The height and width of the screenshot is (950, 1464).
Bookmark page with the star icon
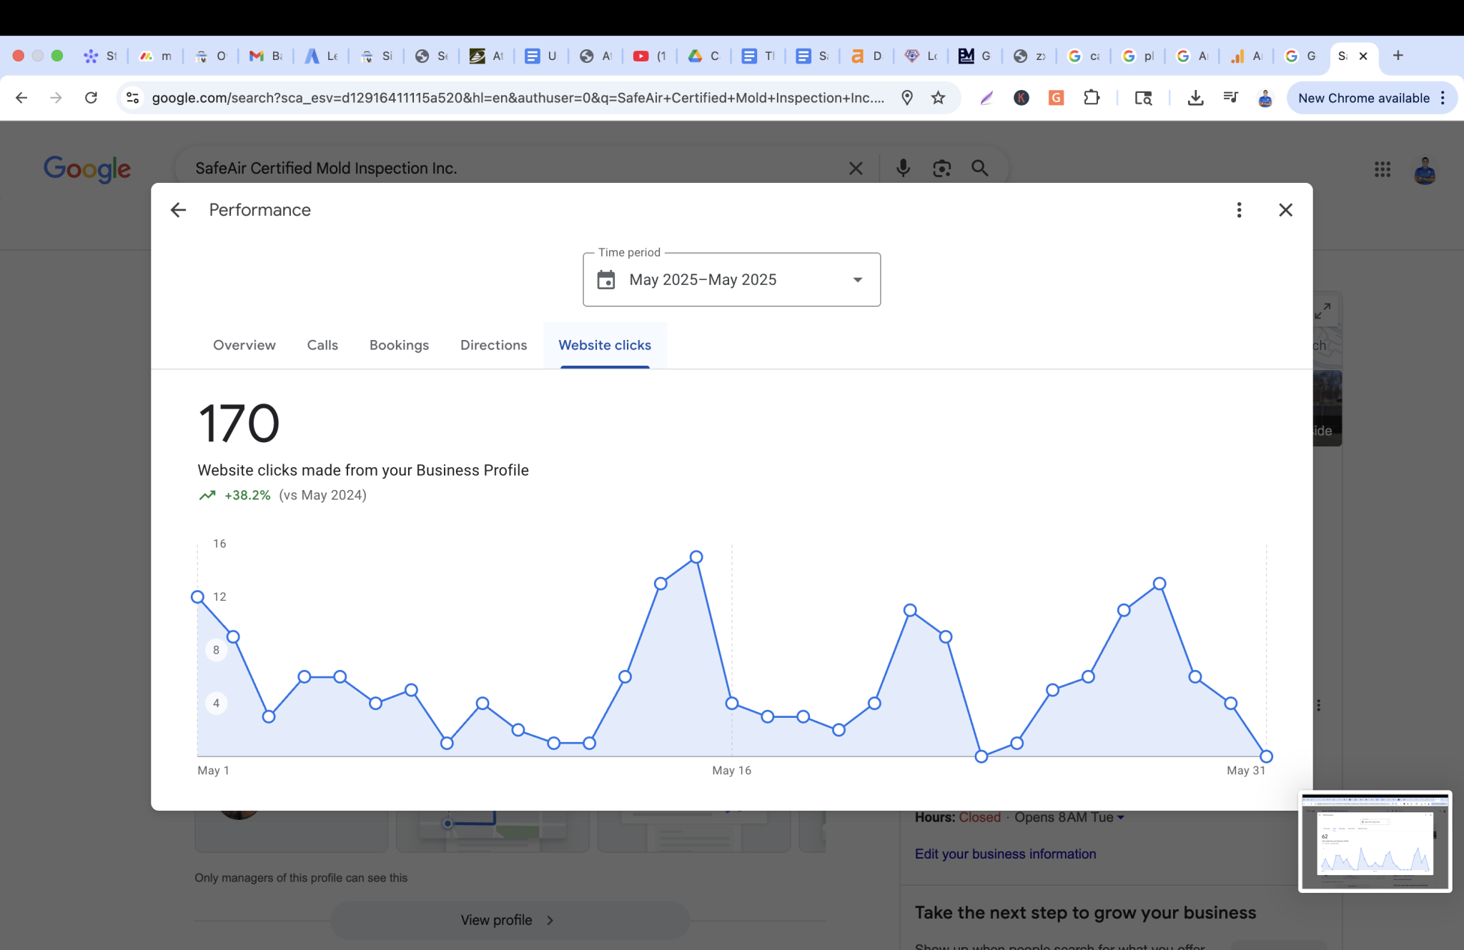click(938, 98)
